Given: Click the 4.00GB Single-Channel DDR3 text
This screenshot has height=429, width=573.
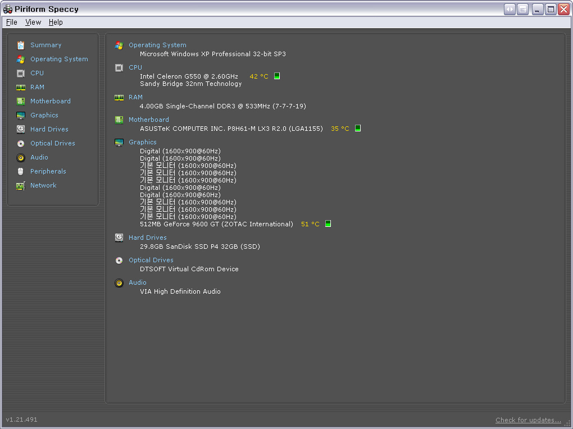Looking at the screenshot, I should point(223,106).
